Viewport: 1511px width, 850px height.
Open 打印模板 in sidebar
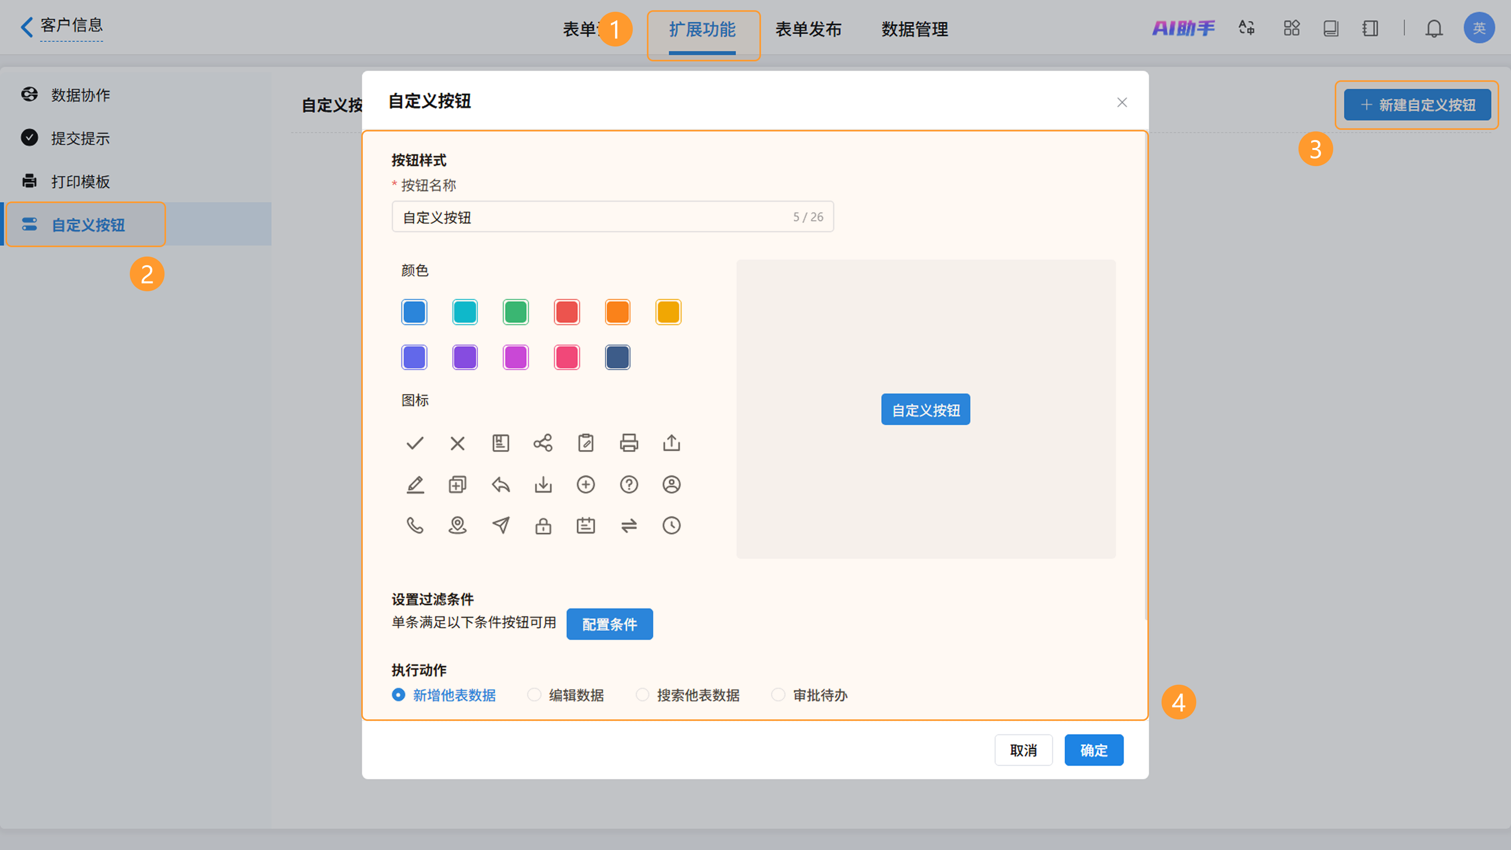click(x=80, y=182)
